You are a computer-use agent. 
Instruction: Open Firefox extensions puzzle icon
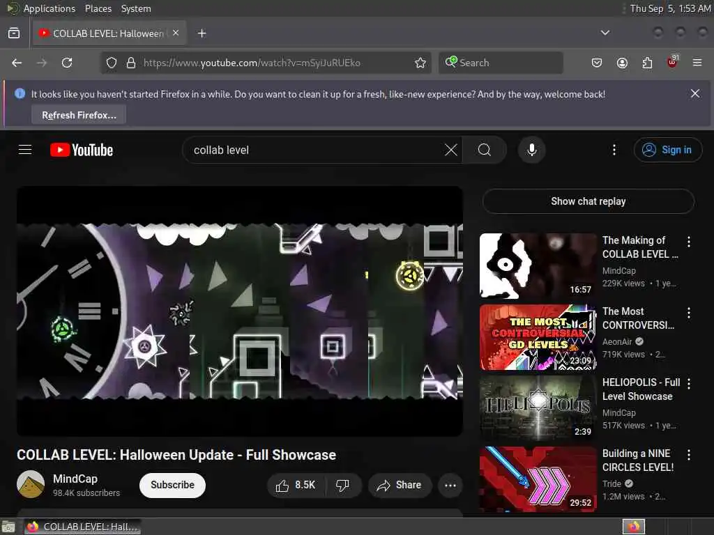click(647, 63)
